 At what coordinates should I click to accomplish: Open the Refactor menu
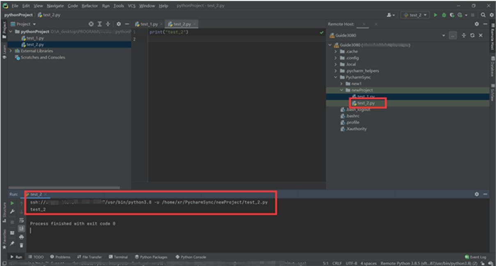[90, 6]
